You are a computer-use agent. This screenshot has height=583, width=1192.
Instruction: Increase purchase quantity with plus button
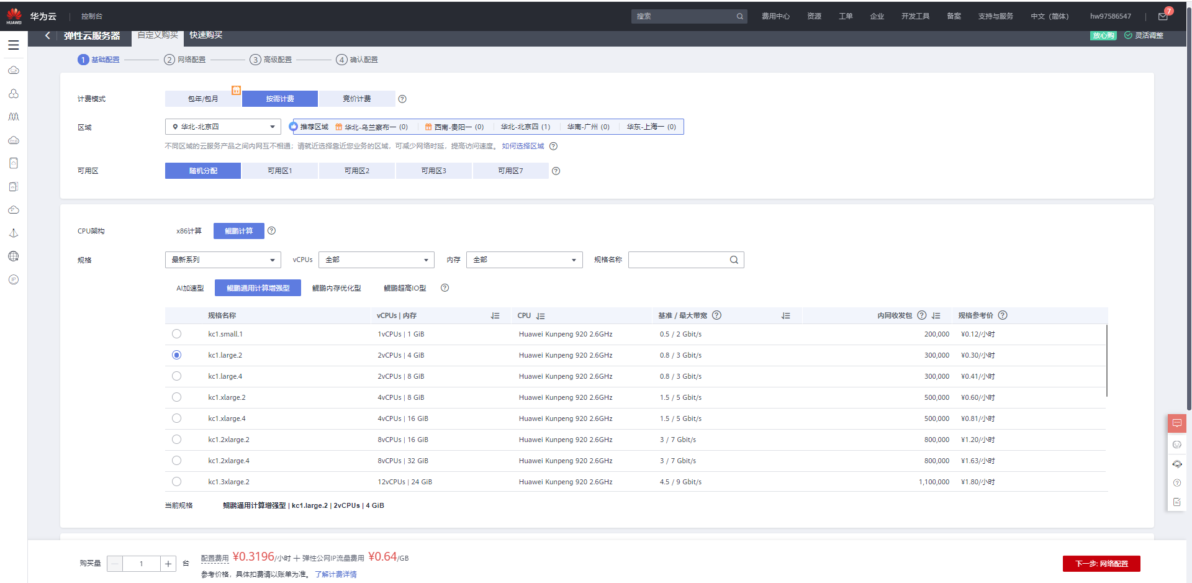coord(168,564)
